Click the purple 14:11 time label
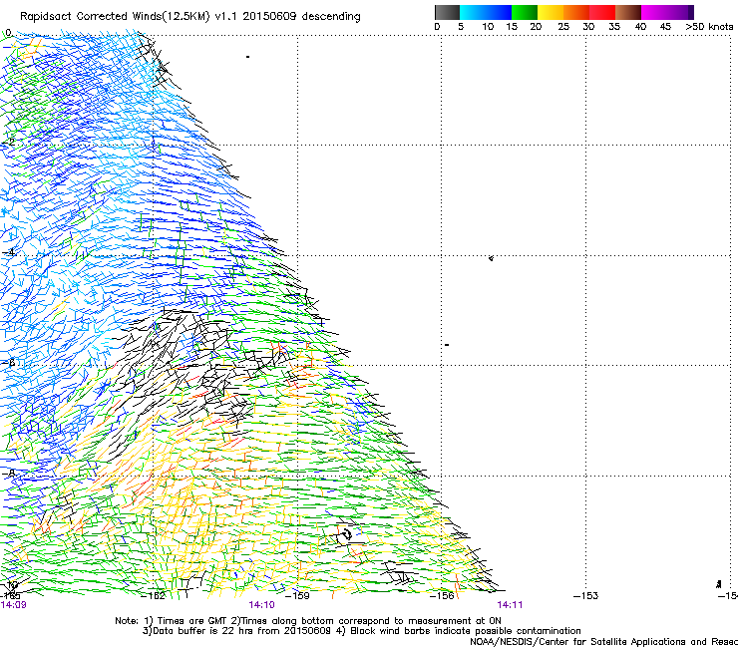Image resolution: width=738 pixels, height=648 pixels. tap(510, 605)
